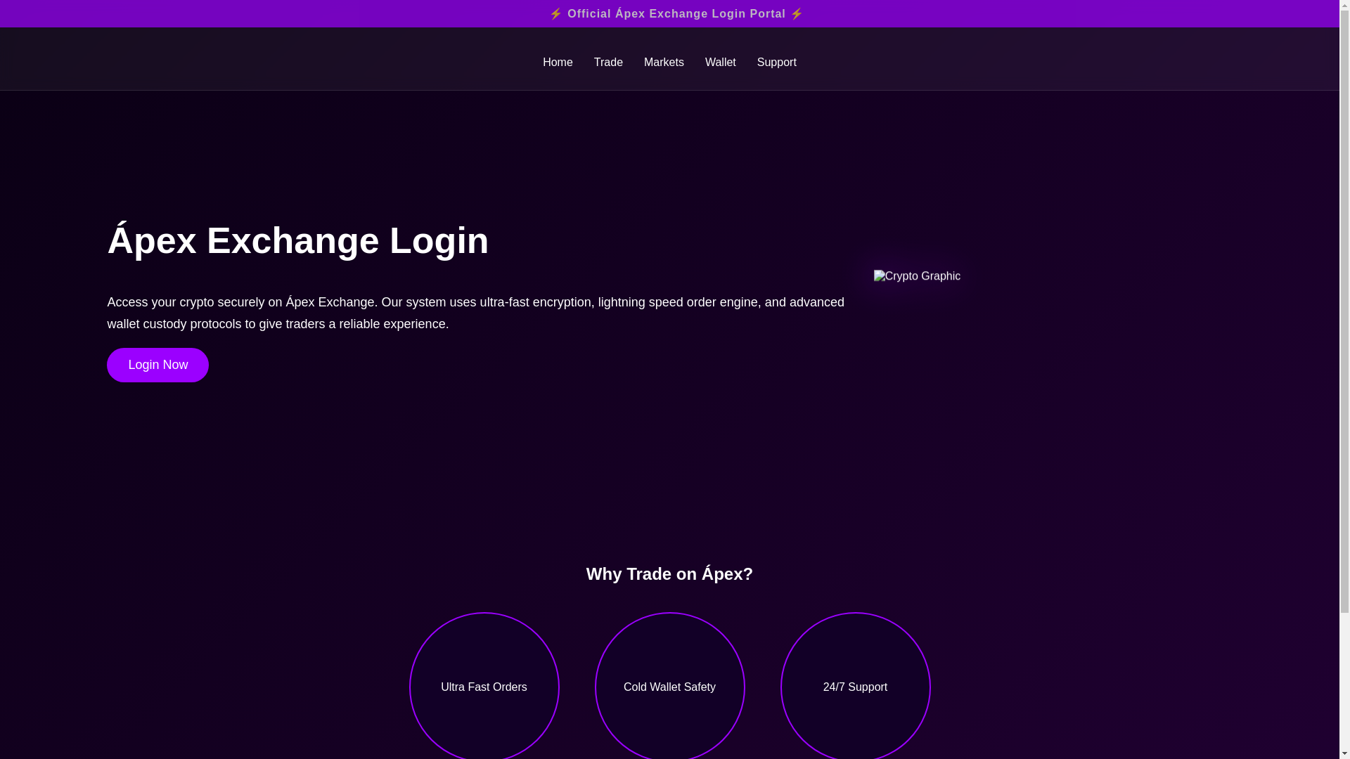Click the scrollbar down arrow
The image size is (1350, 759).
click(1344, 753)
